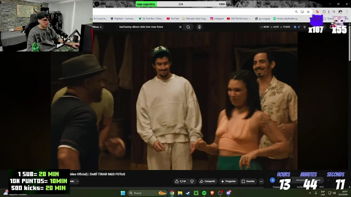Open the ESP LAA language indicator
This screenshot has width=351, height=197.
coord(323,193)
